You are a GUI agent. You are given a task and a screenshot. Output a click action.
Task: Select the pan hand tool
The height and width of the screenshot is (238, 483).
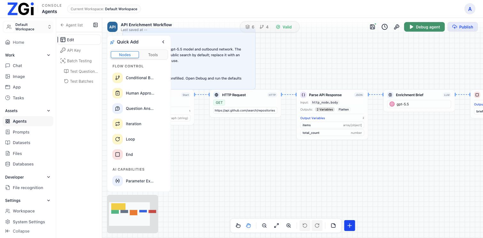(249, 226)
